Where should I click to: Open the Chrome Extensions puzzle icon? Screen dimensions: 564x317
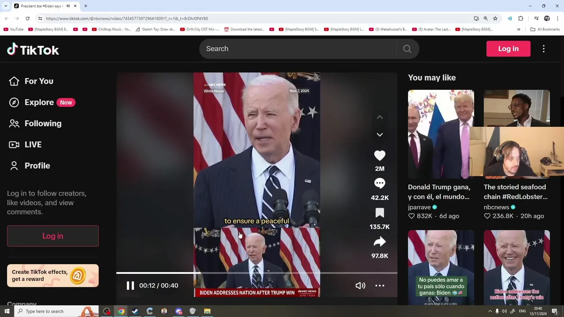[x=521, y=18]
